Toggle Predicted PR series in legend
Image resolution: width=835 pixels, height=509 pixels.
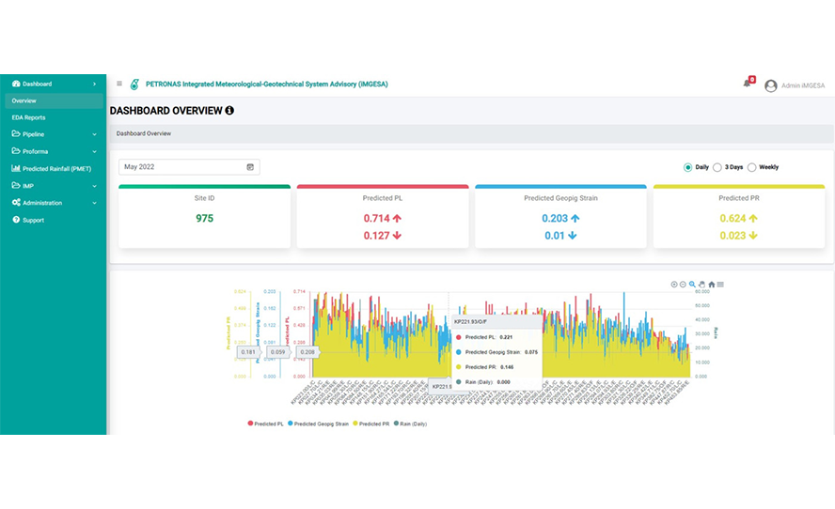[371, 424]
